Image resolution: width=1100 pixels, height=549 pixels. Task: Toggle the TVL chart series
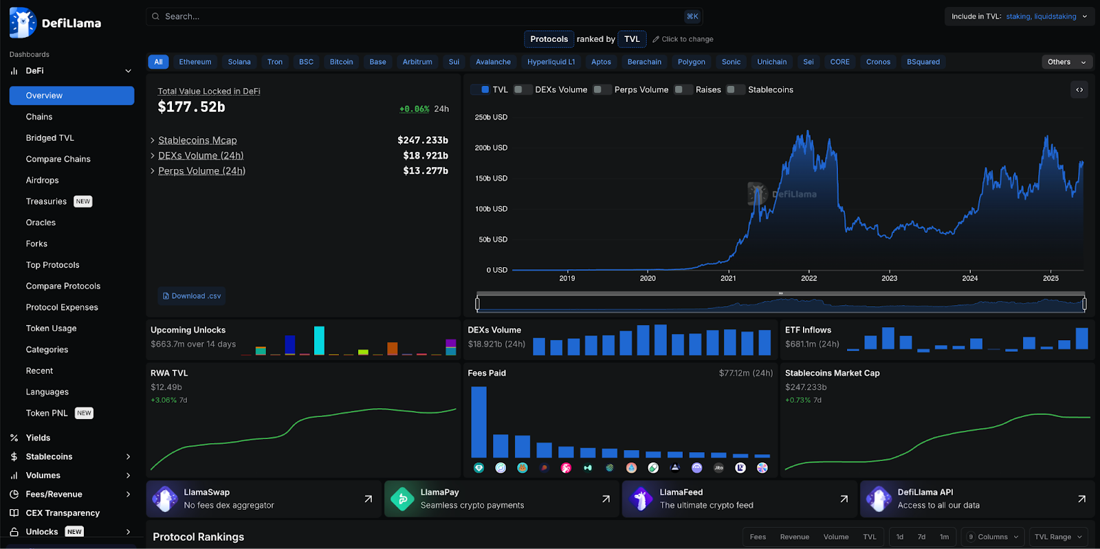[481, 89]
